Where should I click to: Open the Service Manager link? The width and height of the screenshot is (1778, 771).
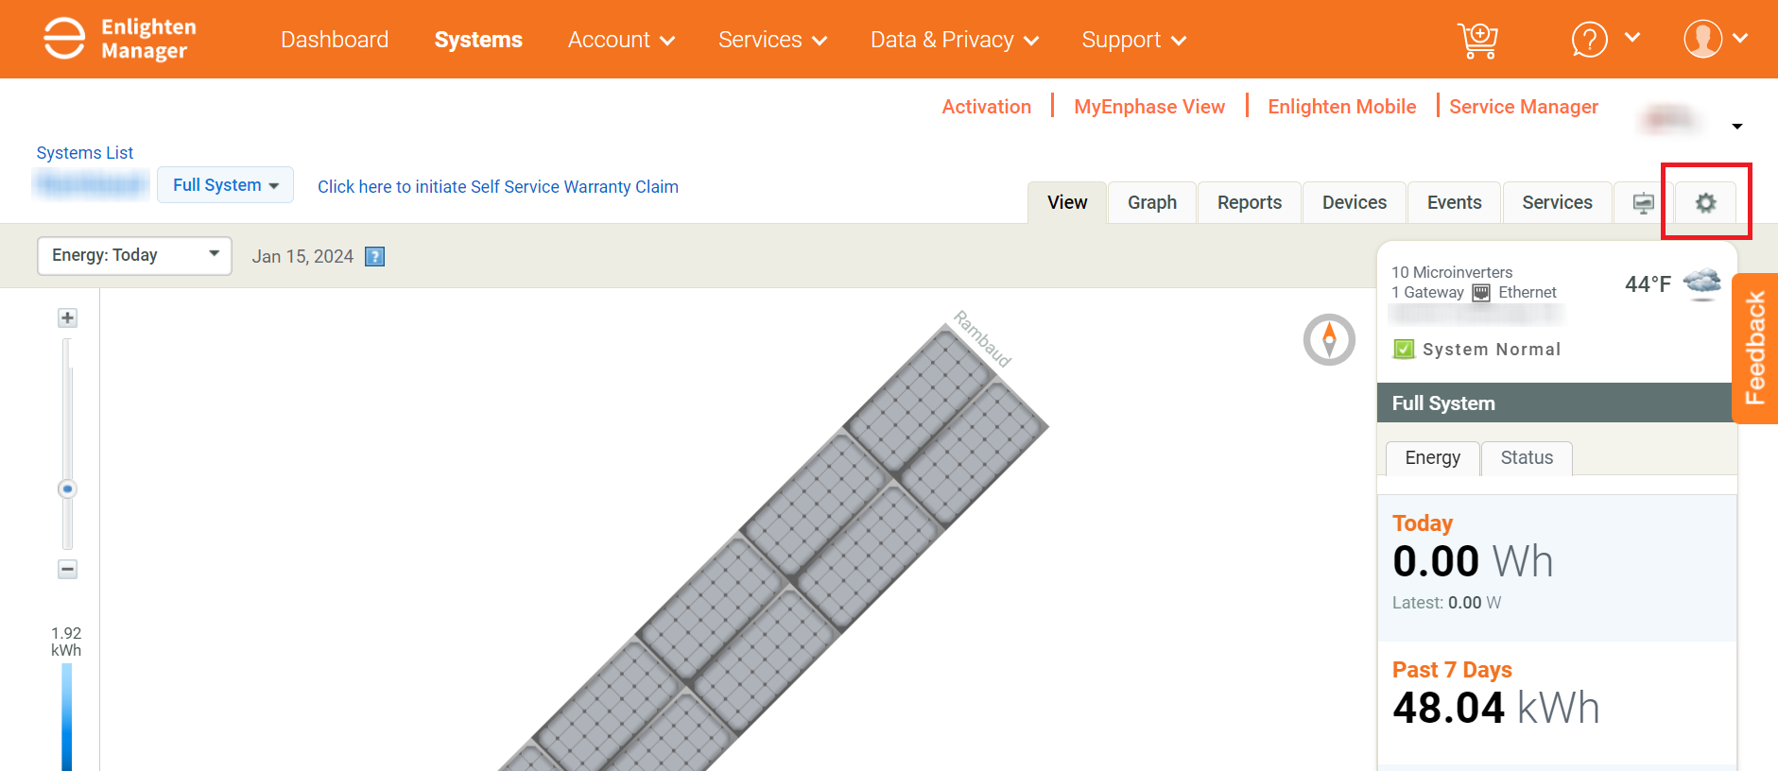tap(1524, 107)
